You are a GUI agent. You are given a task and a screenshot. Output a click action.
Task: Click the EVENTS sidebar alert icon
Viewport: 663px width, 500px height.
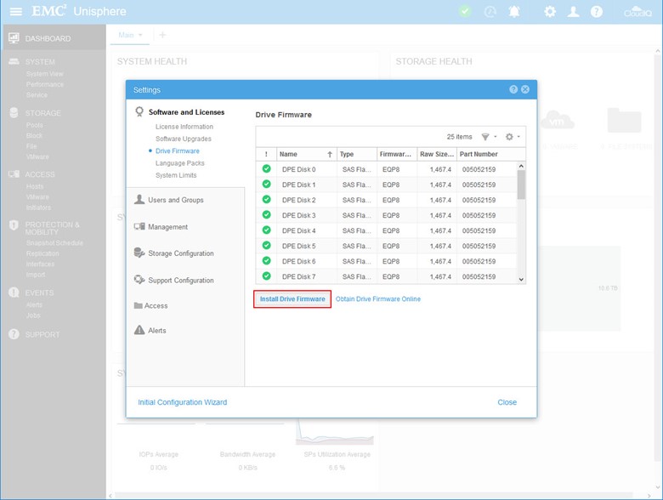(x=14, y=293)
